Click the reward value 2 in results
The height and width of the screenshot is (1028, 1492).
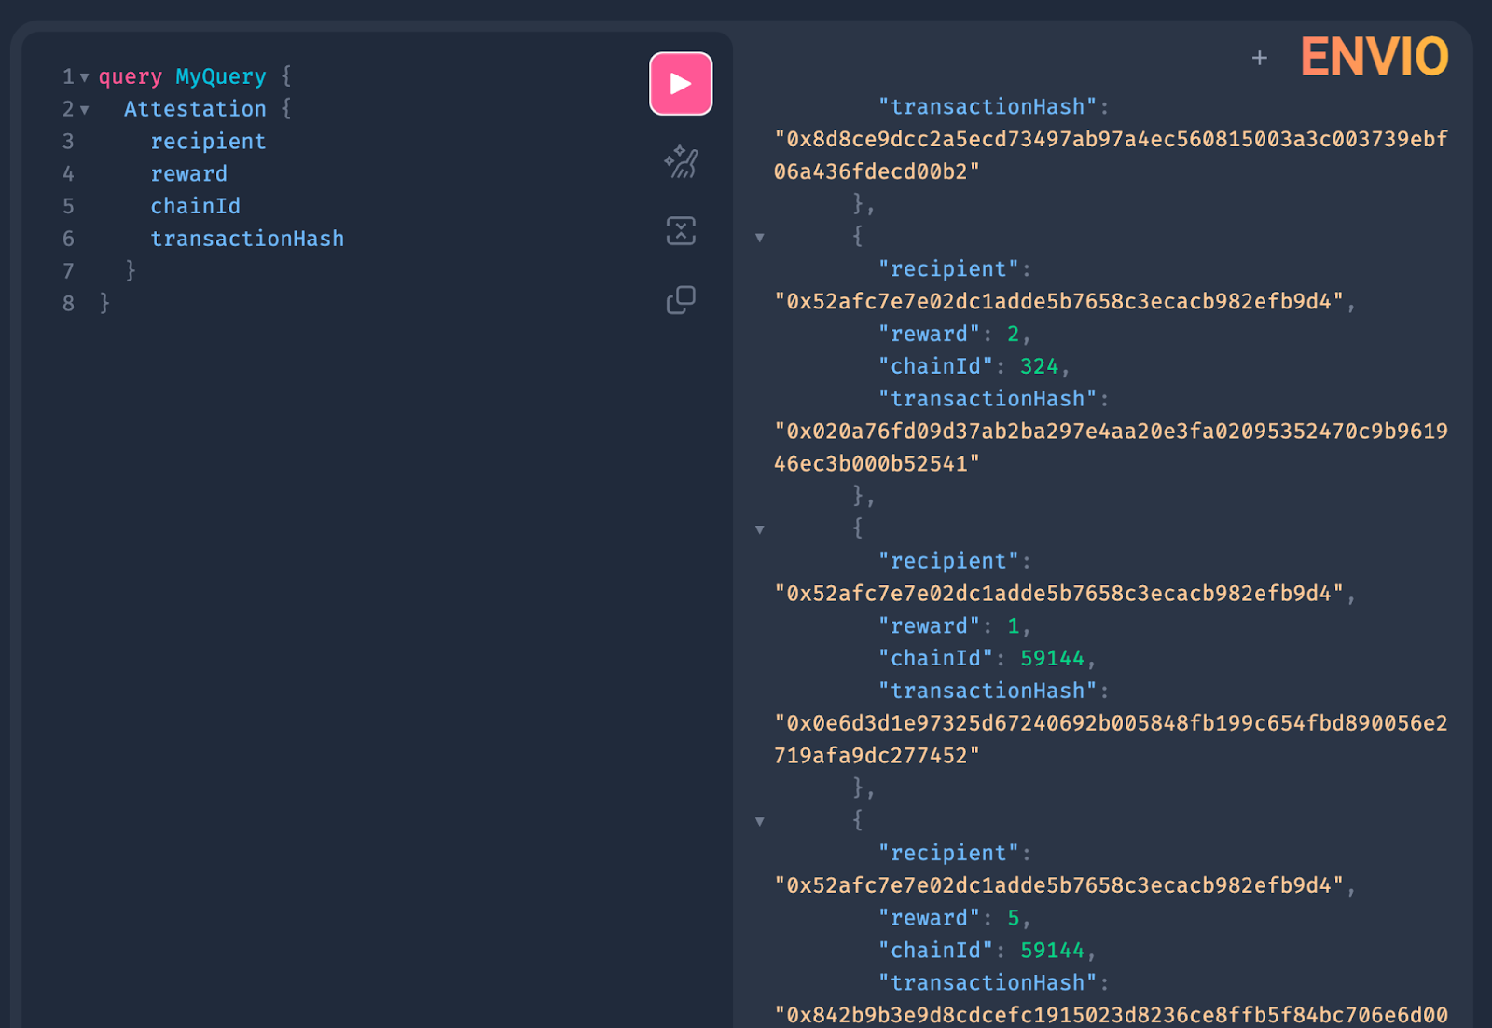1013,334
